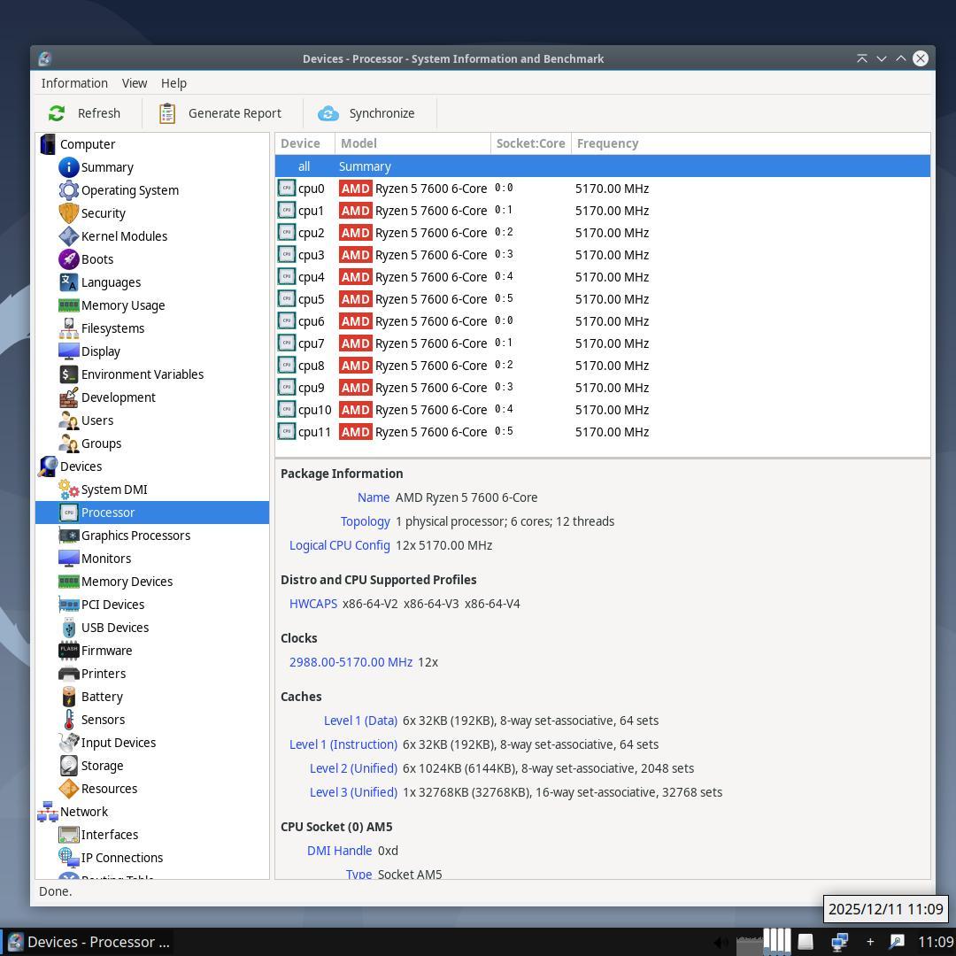Select Environment Variables terminal icon
This screenshot has height=956, width=956.
(68, 374)
